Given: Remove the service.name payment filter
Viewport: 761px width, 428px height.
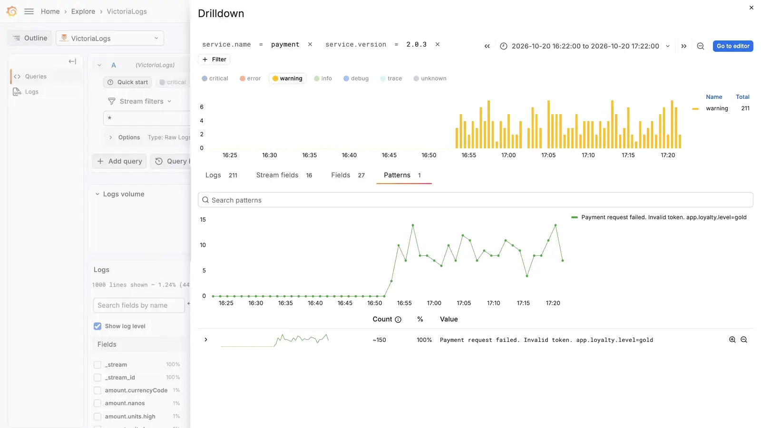Looking at the screenshot, I should coord(310,44).
